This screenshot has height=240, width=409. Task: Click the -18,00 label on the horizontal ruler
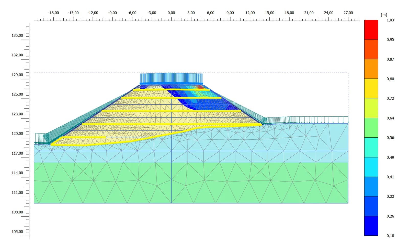pyautogui.click(x=53, y=13)
